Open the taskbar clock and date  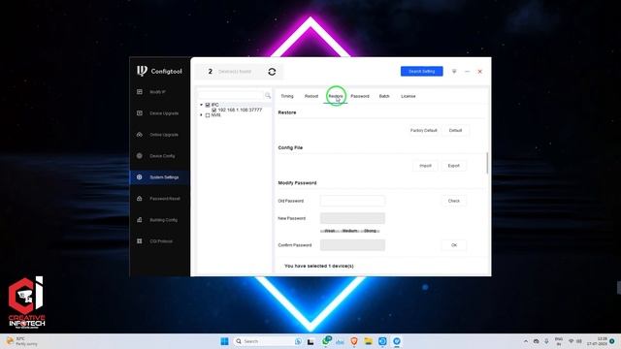(597, 341)
